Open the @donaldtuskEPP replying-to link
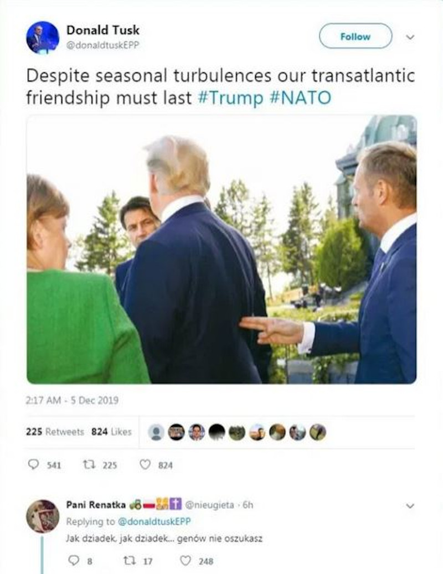The image size is (443, 574). pos(154,521)
